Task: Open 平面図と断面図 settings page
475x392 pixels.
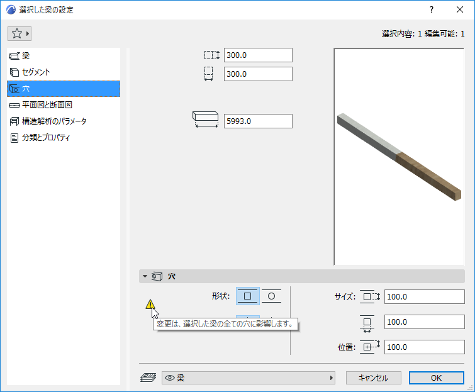Action: coord(64,105)
